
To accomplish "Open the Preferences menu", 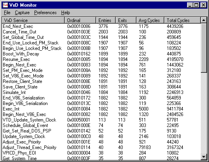I will pyautogui.click(x=45, y=13).
